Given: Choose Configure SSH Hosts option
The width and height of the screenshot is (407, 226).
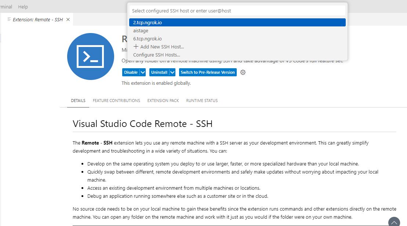Looking at the screenshot, I should pyautogui.click(x=237, y=55).
